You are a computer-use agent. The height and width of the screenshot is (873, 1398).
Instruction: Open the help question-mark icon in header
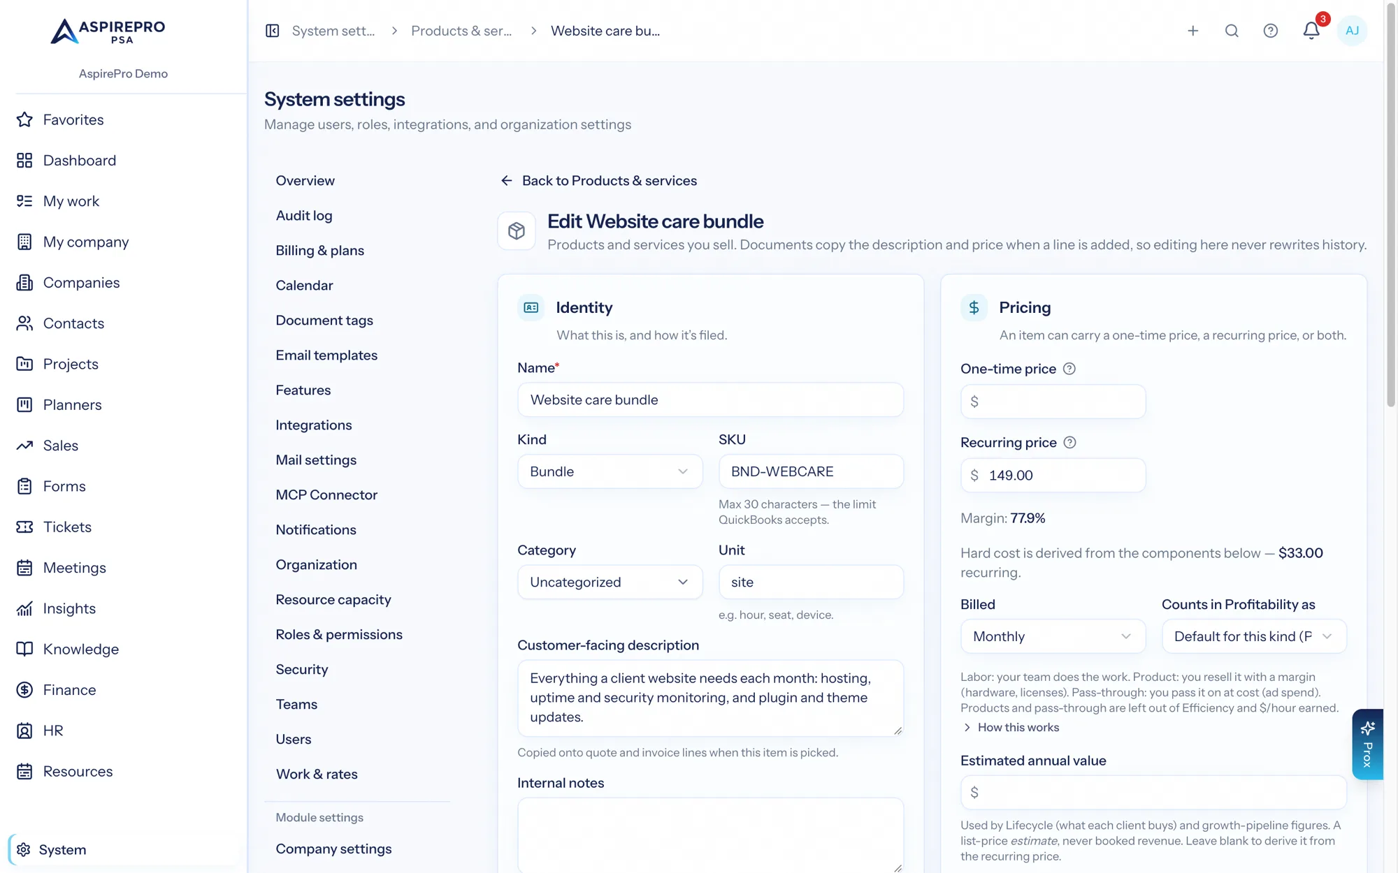click(1271, 31)
